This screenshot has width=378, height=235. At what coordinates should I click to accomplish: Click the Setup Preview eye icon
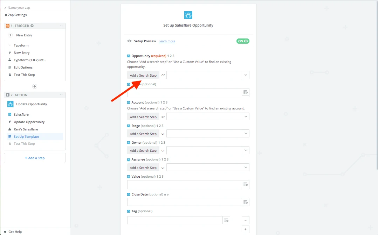[x=130, y=41]
